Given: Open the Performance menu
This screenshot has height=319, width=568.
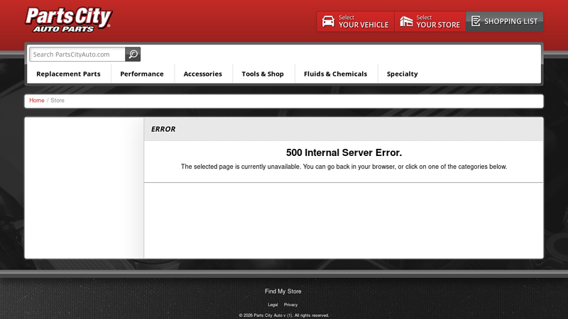Looking at the screenshot, I should (142, 74).
